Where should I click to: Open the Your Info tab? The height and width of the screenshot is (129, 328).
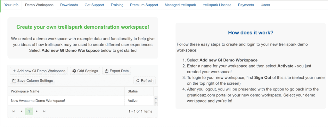point(11,5)
